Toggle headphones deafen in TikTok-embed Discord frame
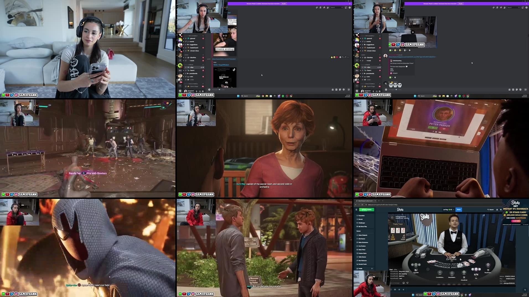This screenshot has width=529, height=297. 200,91
